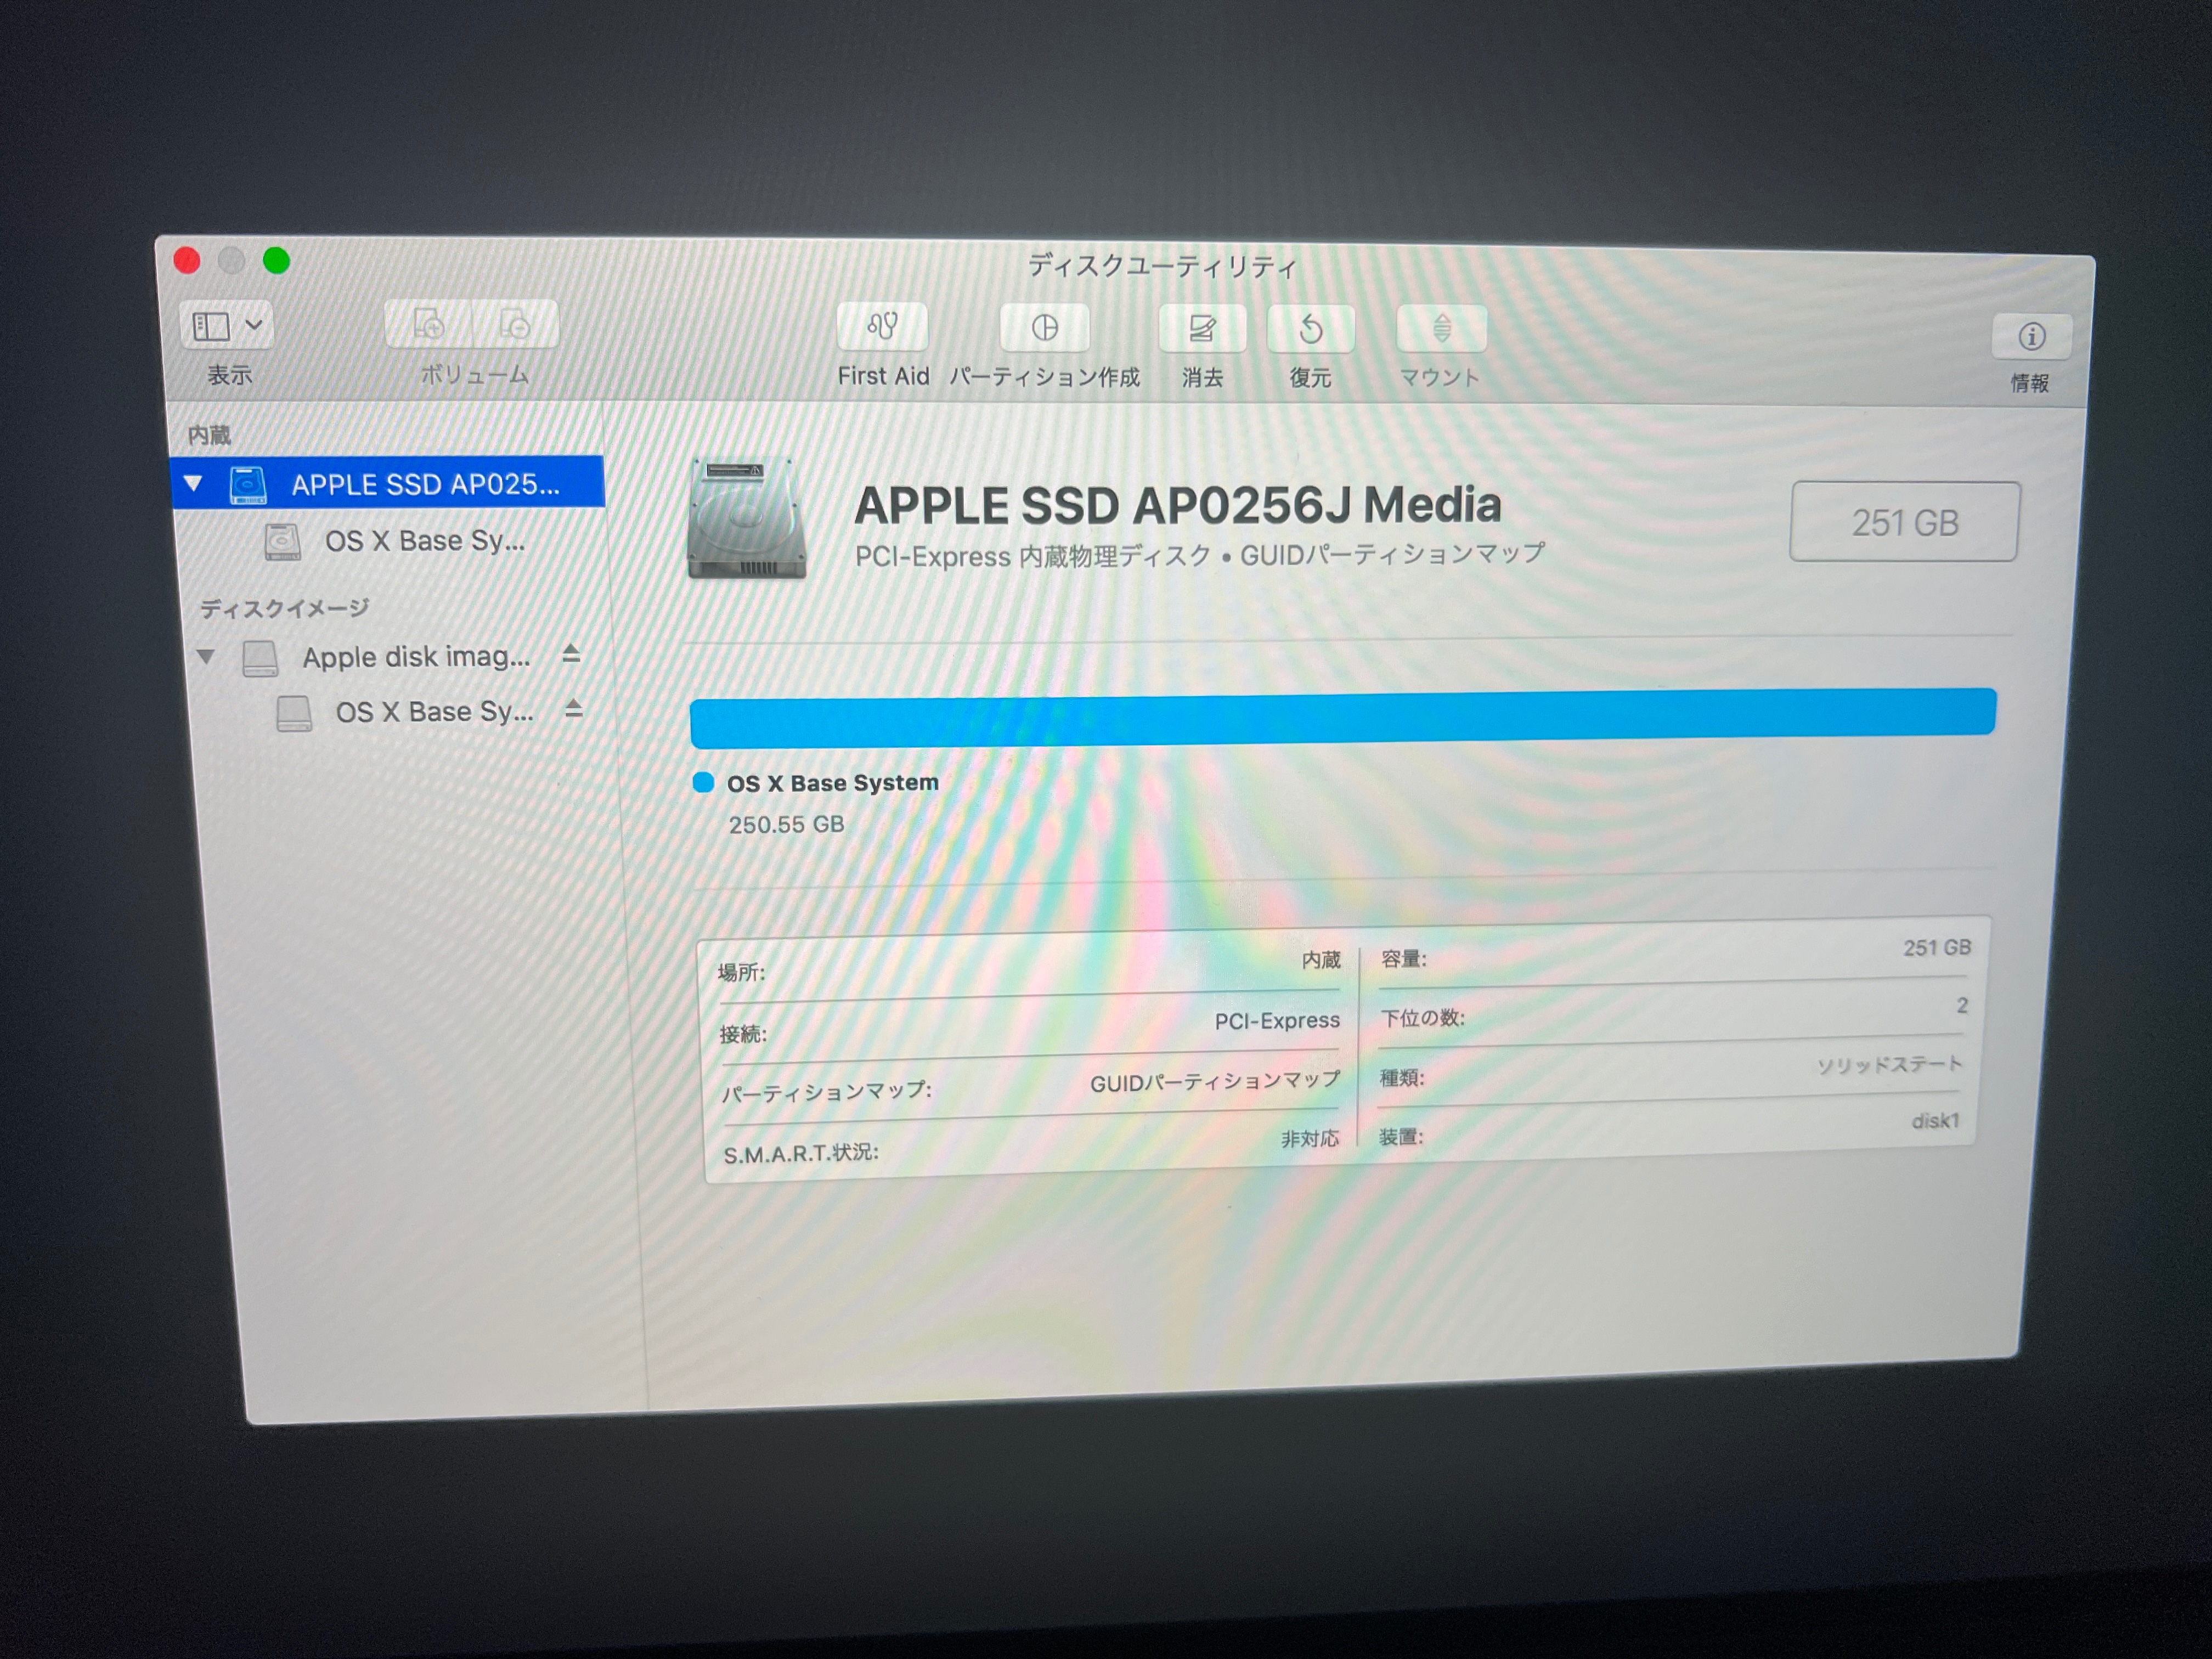
Task: Click the 装置 value disk1
Action: click(1935, 1122)
